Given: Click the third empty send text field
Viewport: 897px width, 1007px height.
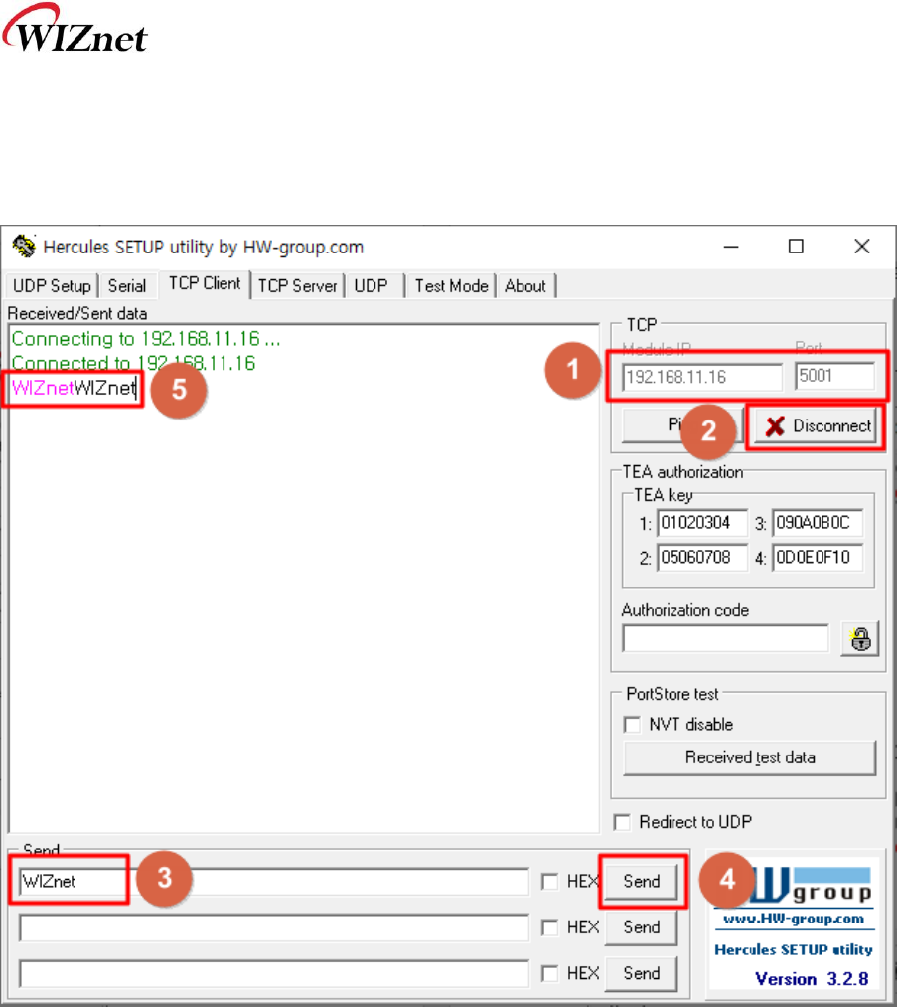Looking at the screenshot, I should pyautogui.click(x=274, y=974).
